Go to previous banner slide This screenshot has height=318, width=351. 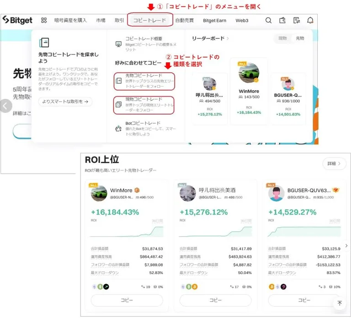(x=6, y=106)
